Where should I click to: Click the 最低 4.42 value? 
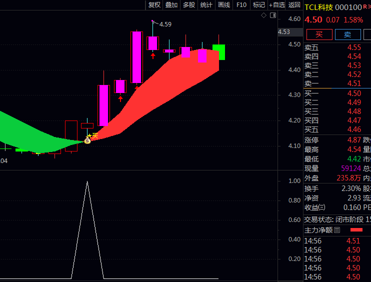pos(354,159)
